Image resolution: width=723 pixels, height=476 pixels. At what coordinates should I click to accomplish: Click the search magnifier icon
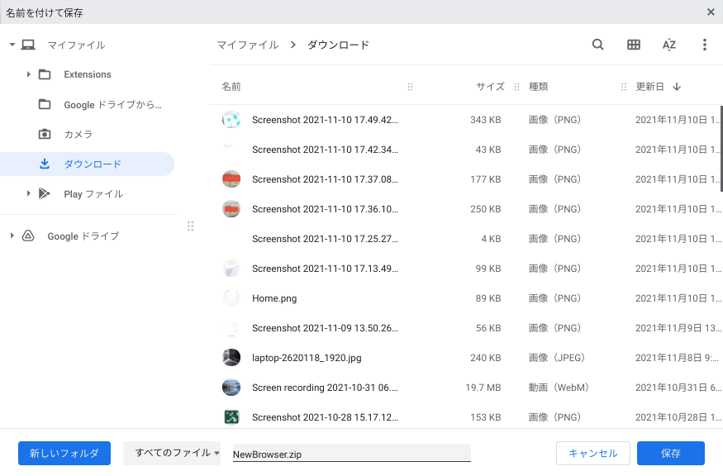tap(597, 45)
